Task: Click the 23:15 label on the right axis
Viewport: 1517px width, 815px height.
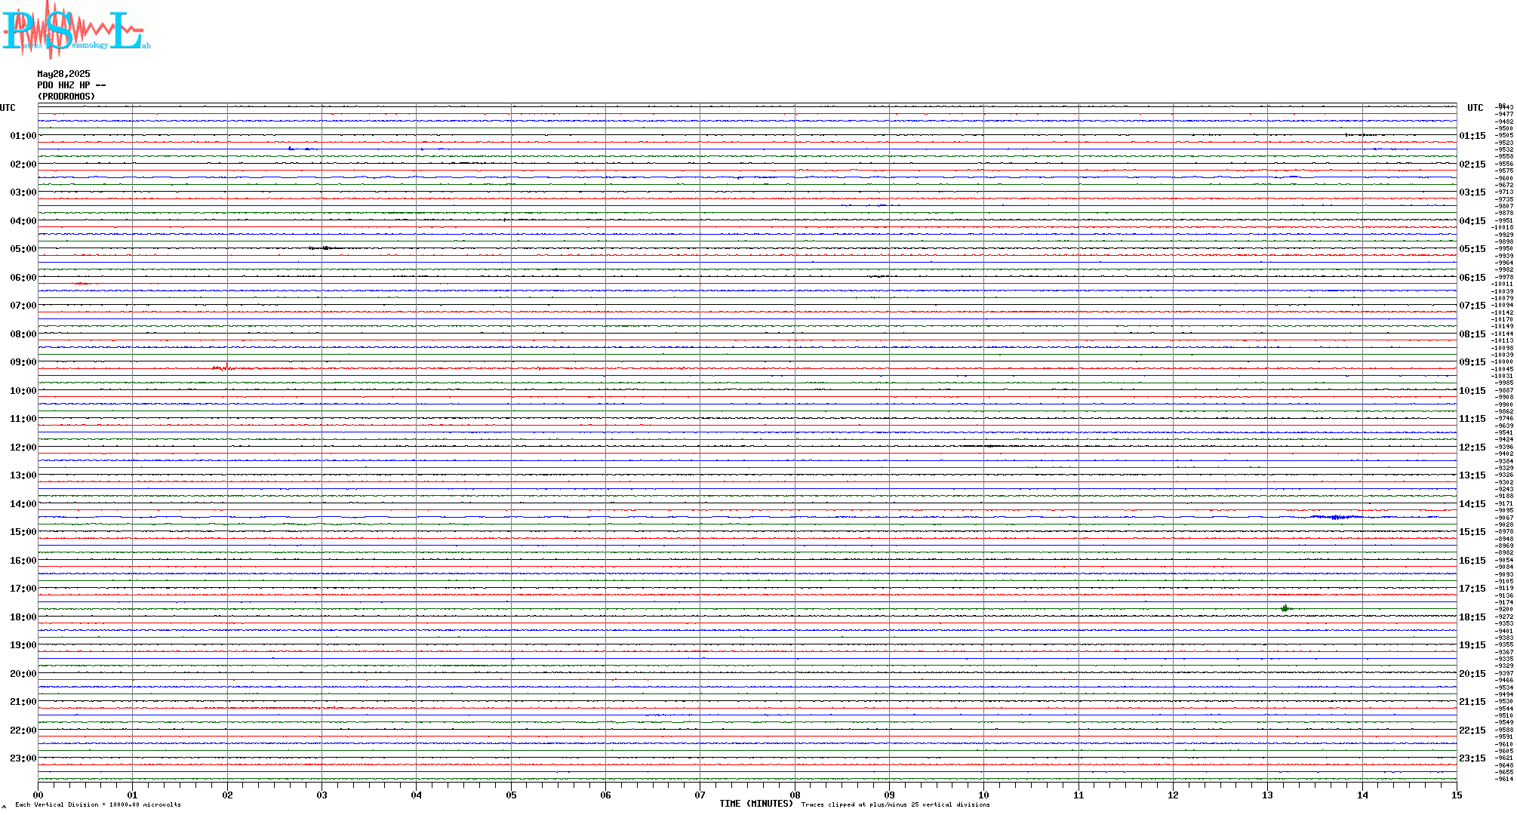Action: 1472,758
